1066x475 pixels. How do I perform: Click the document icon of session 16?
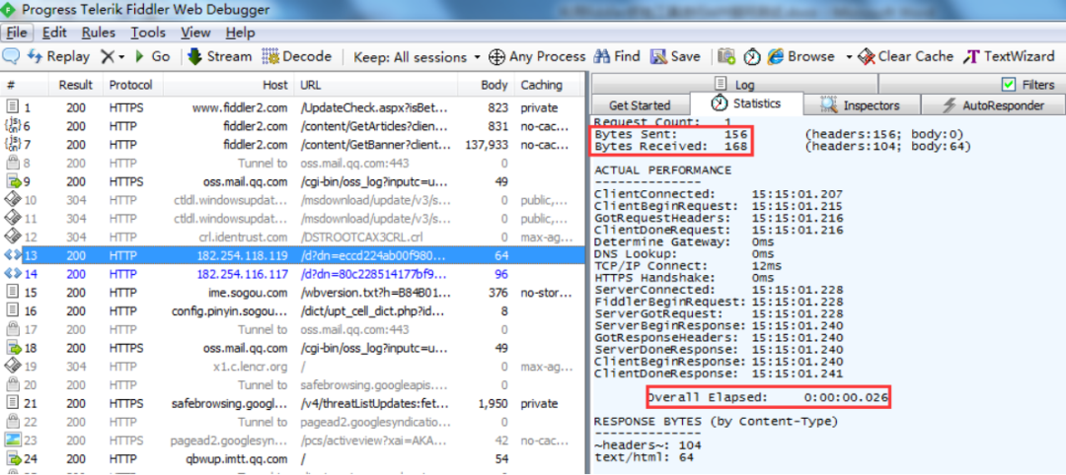click(x=13, y=310)
